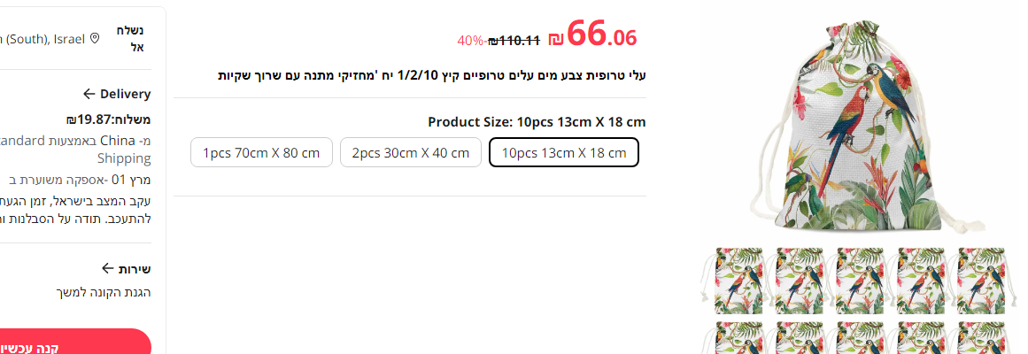This screenshot has height=354, width=1028.
Task: Click the 40% discount label
Action: pos(470,40)
